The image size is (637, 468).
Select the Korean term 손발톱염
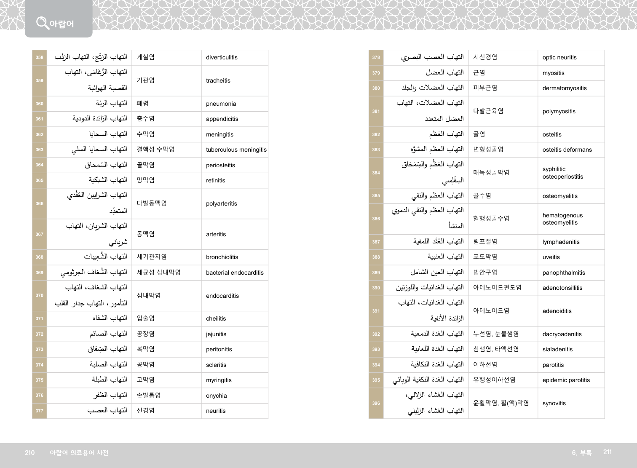coord(148,396)
